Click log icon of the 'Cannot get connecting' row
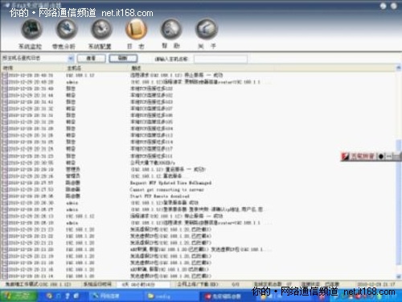Image resolution: width=402 pixels, height=302 pixels. [5, 189]
